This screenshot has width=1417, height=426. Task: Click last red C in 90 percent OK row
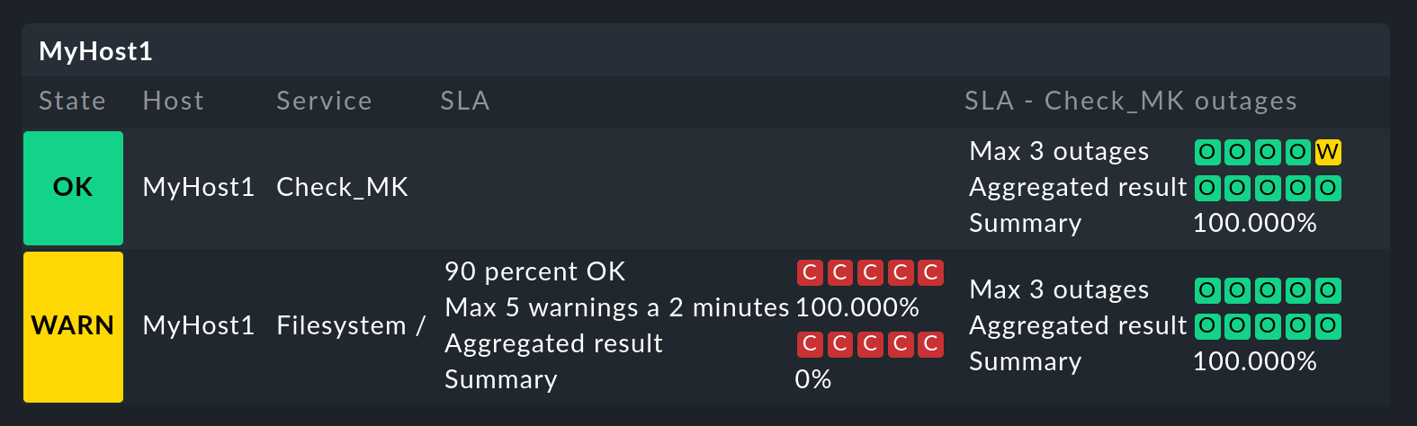click(930, 272)
